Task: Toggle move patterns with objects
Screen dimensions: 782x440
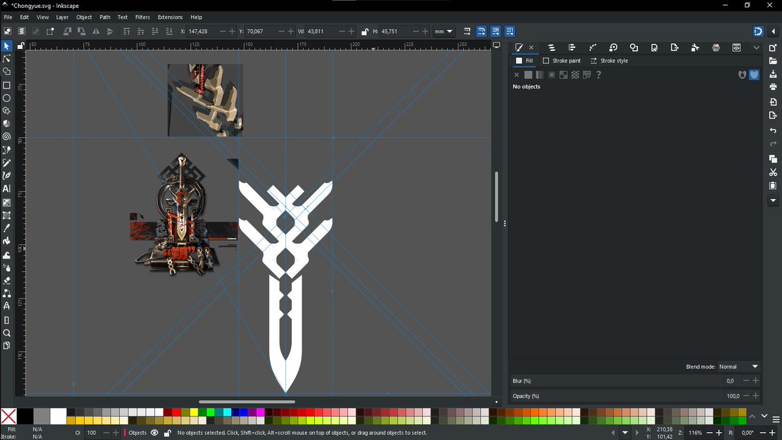Action: click(510, 31)
